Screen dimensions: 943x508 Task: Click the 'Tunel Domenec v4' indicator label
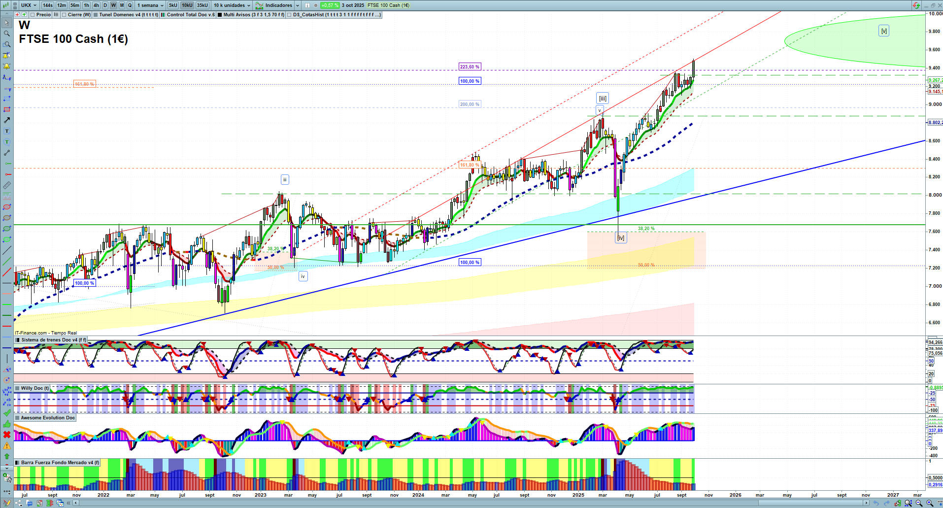[129, 15]
